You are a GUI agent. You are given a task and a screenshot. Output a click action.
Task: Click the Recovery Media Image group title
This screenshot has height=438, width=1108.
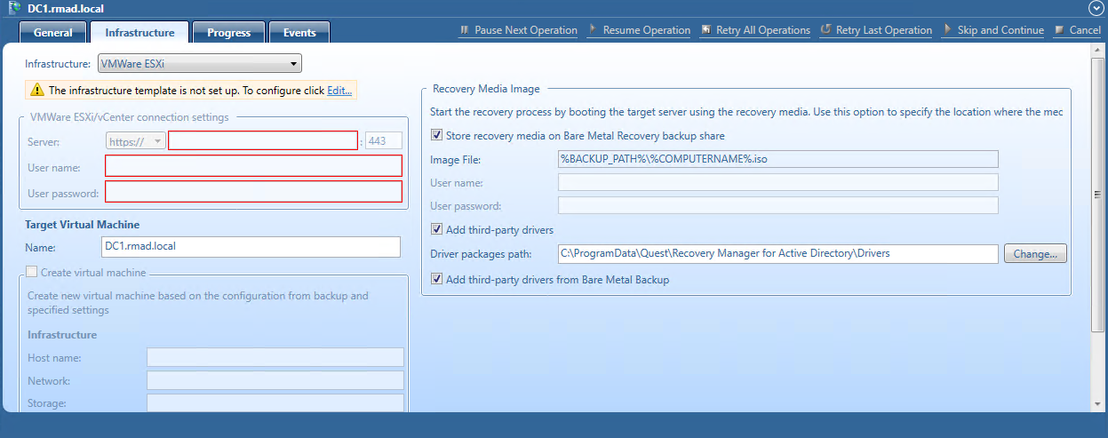(486, 89)
